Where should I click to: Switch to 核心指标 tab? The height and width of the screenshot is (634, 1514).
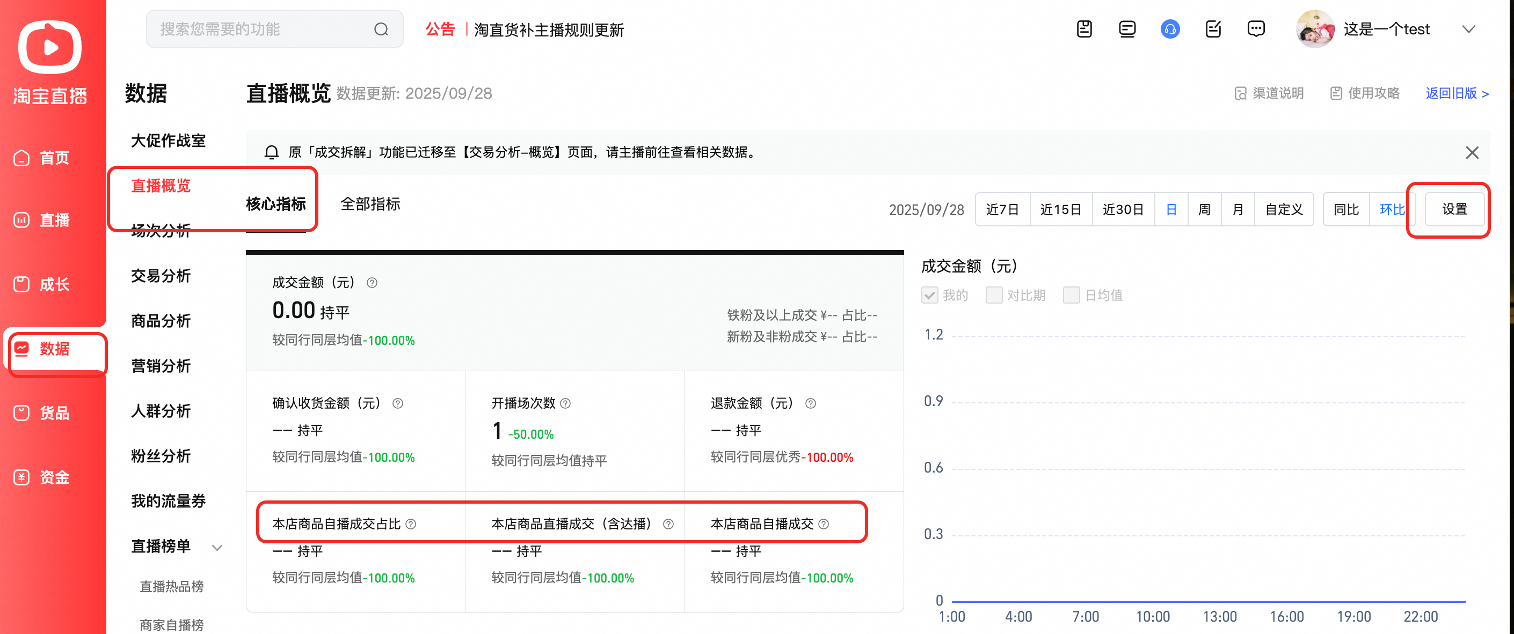pyautogui.click(x=275, y=204)
